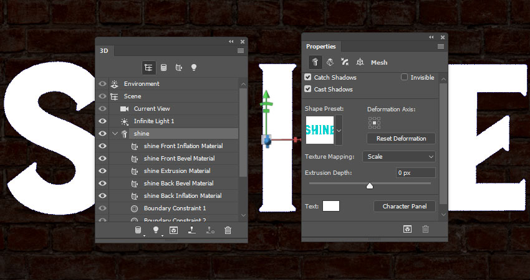Image resolution: width=530 pixels, height=280 pixels.
Task: Select shine Back Bevel Material
Action: point(178,183)
